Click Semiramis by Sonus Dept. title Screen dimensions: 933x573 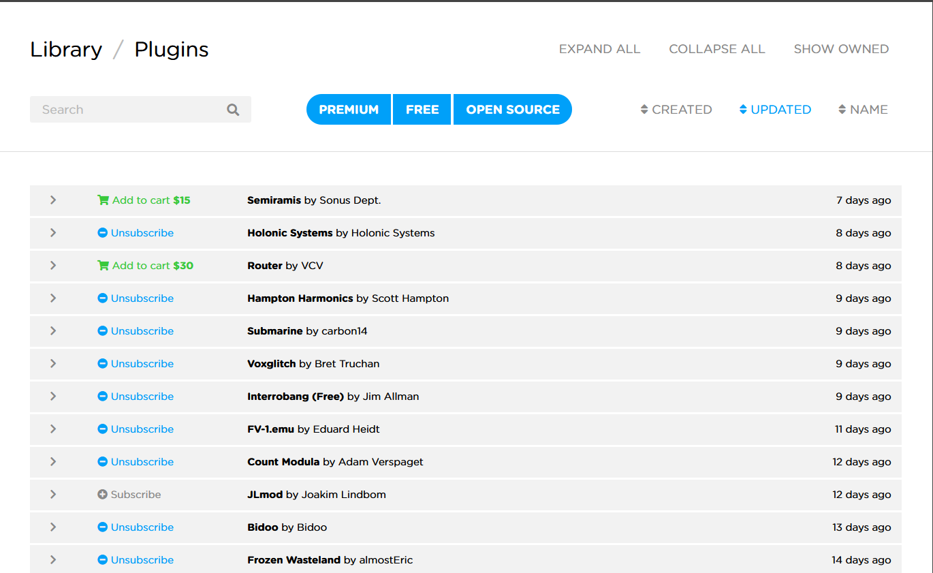(x=314, y=200)
